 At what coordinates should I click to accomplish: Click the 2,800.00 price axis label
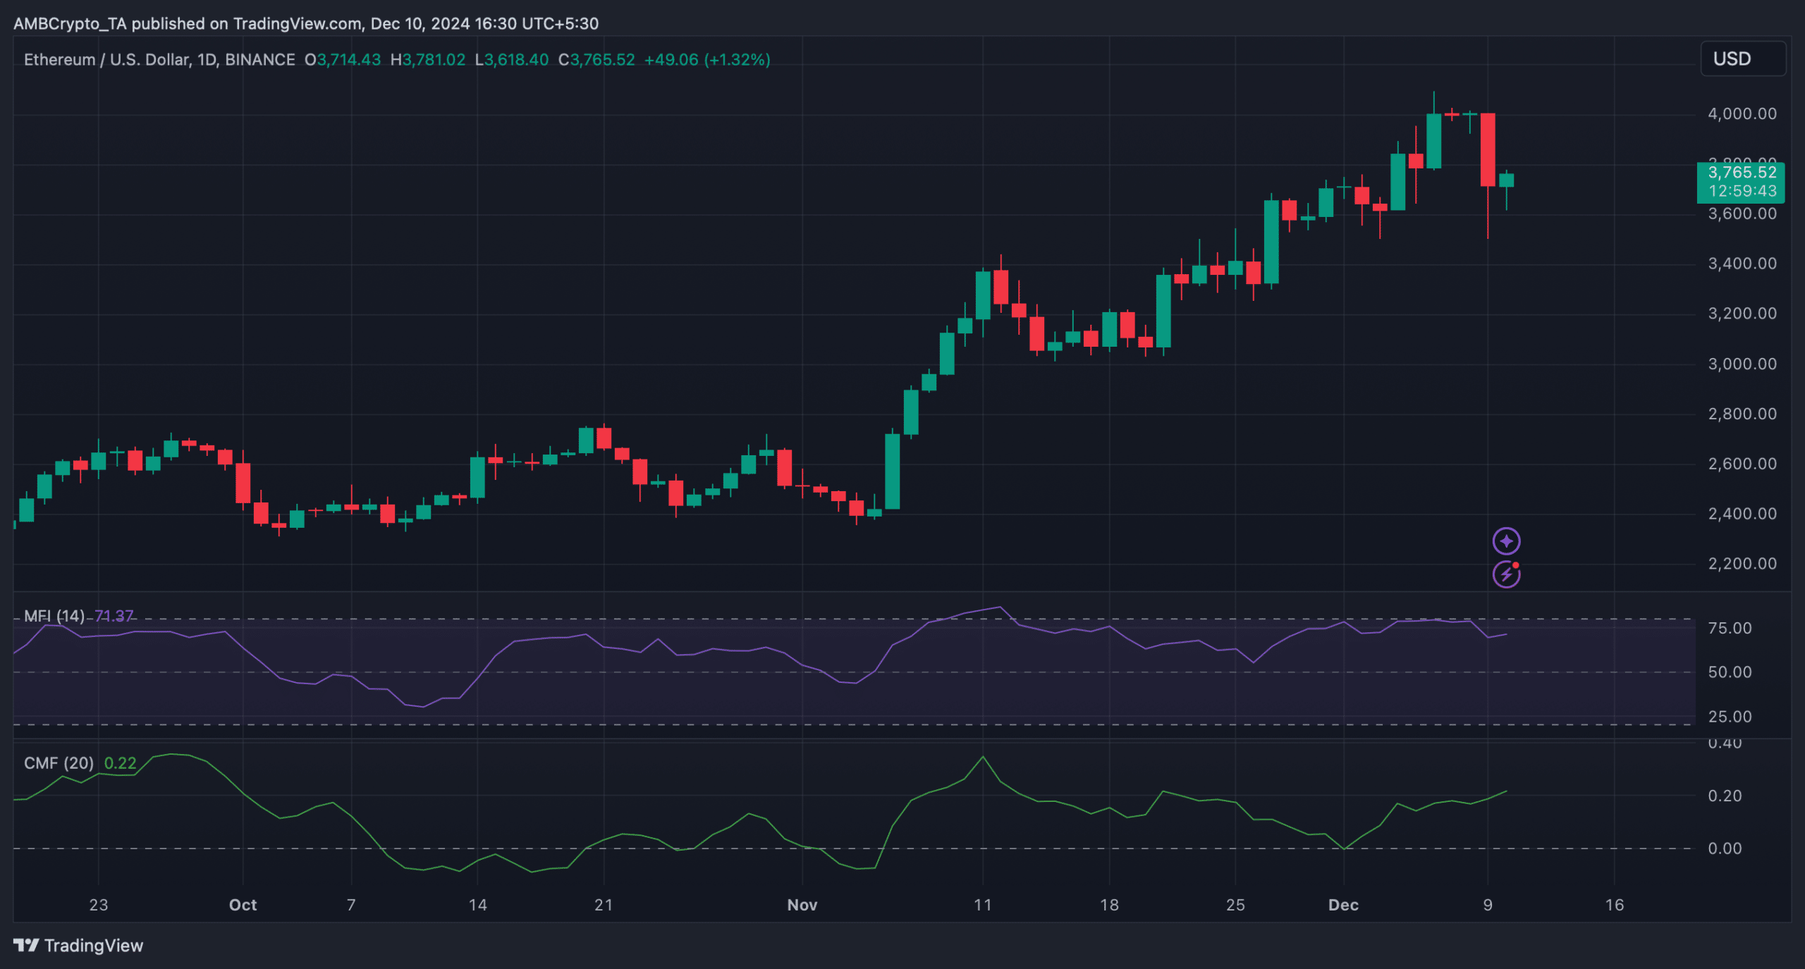coord(1742,414)
